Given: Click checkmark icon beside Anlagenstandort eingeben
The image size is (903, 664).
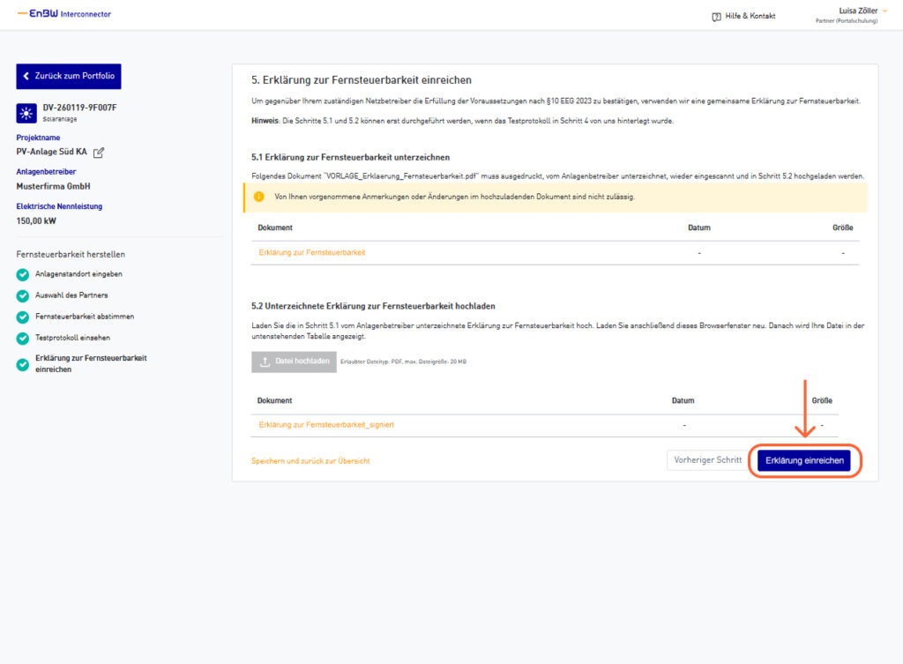Looking at the screenshot, I should (x=23, y=273).
